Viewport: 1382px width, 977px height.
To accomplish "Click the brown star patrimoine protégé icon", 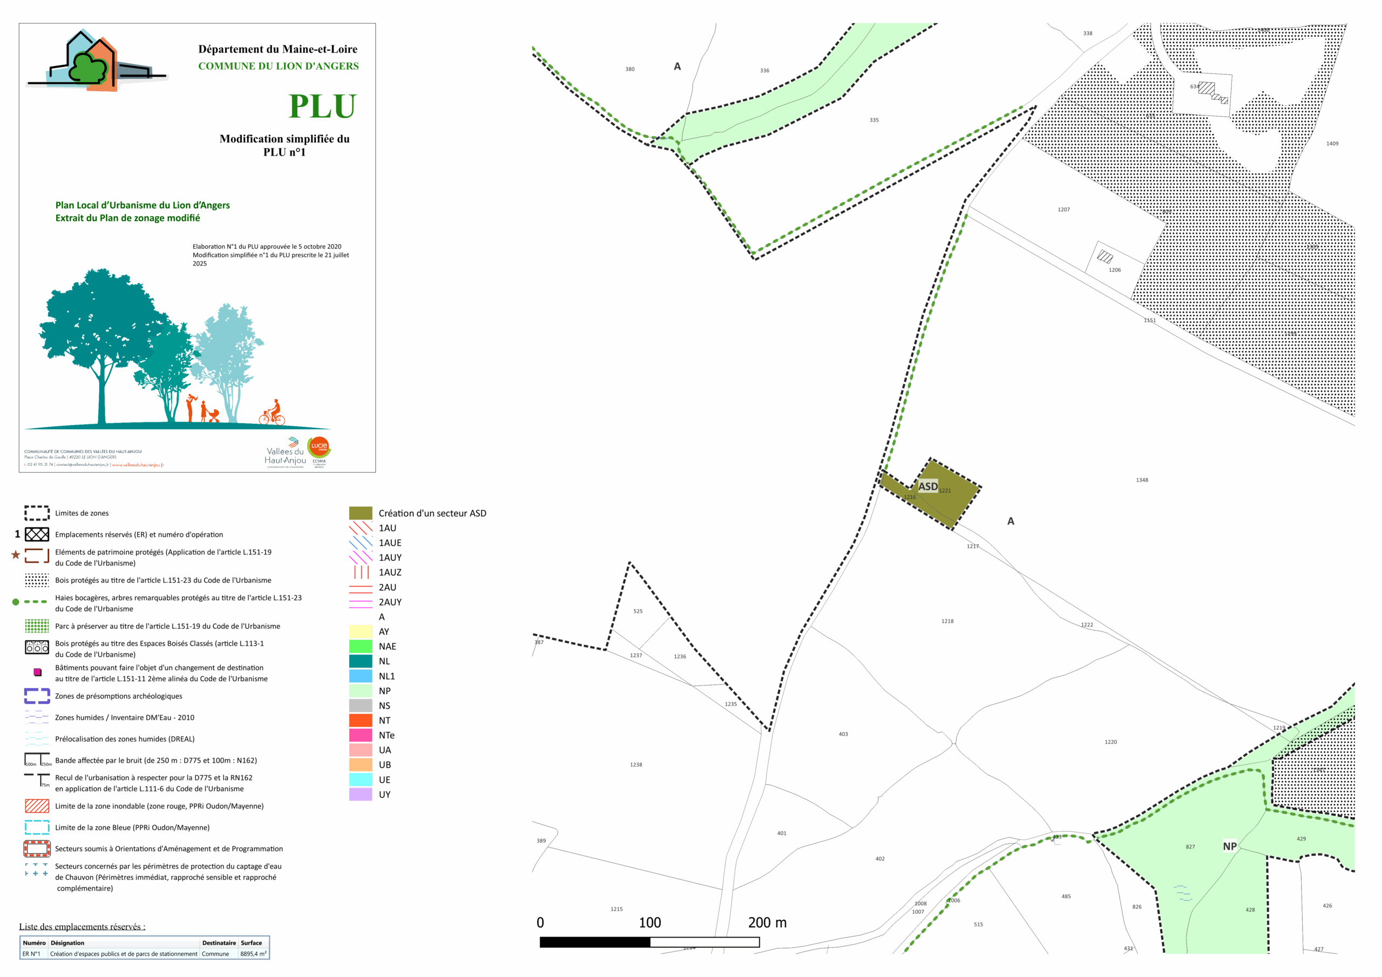I will click(16, 554).
